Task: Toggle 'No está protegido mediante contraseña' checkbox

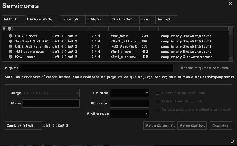Action: [x=158, y=110]
